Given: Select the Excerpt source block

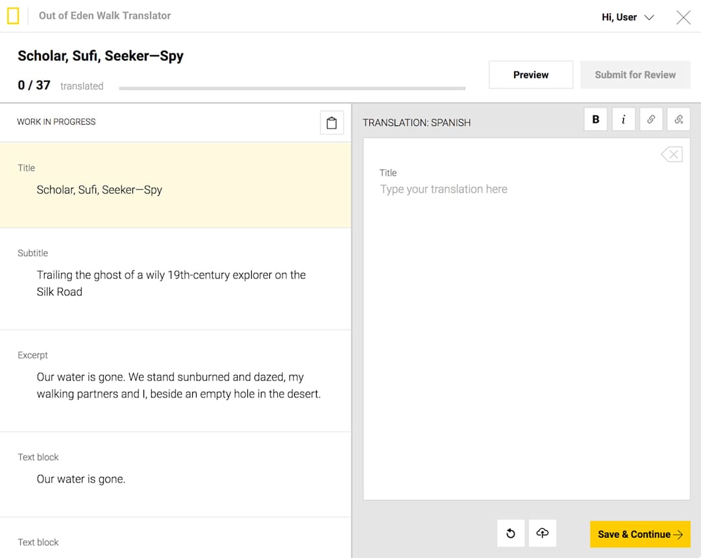Looking at the screenshot, I should (x=175, y=381).
